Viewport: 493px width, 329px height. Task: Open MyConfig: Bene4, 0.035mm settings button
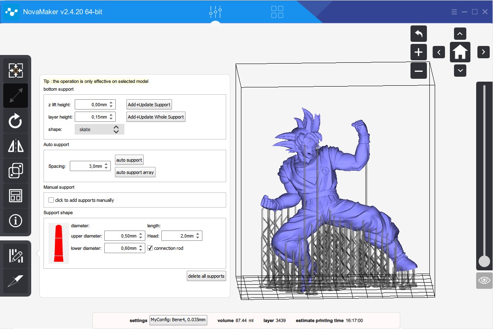(x=178, y=320)
